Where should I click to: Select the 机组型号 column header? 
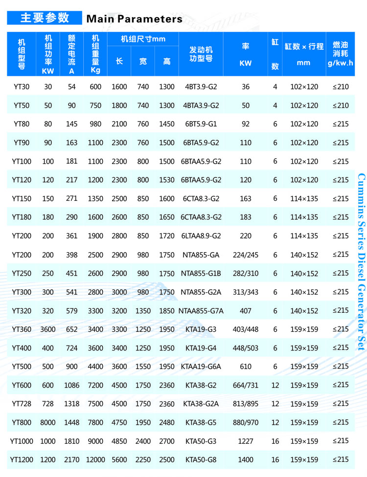pyautogui.click(x=22, y=54)
